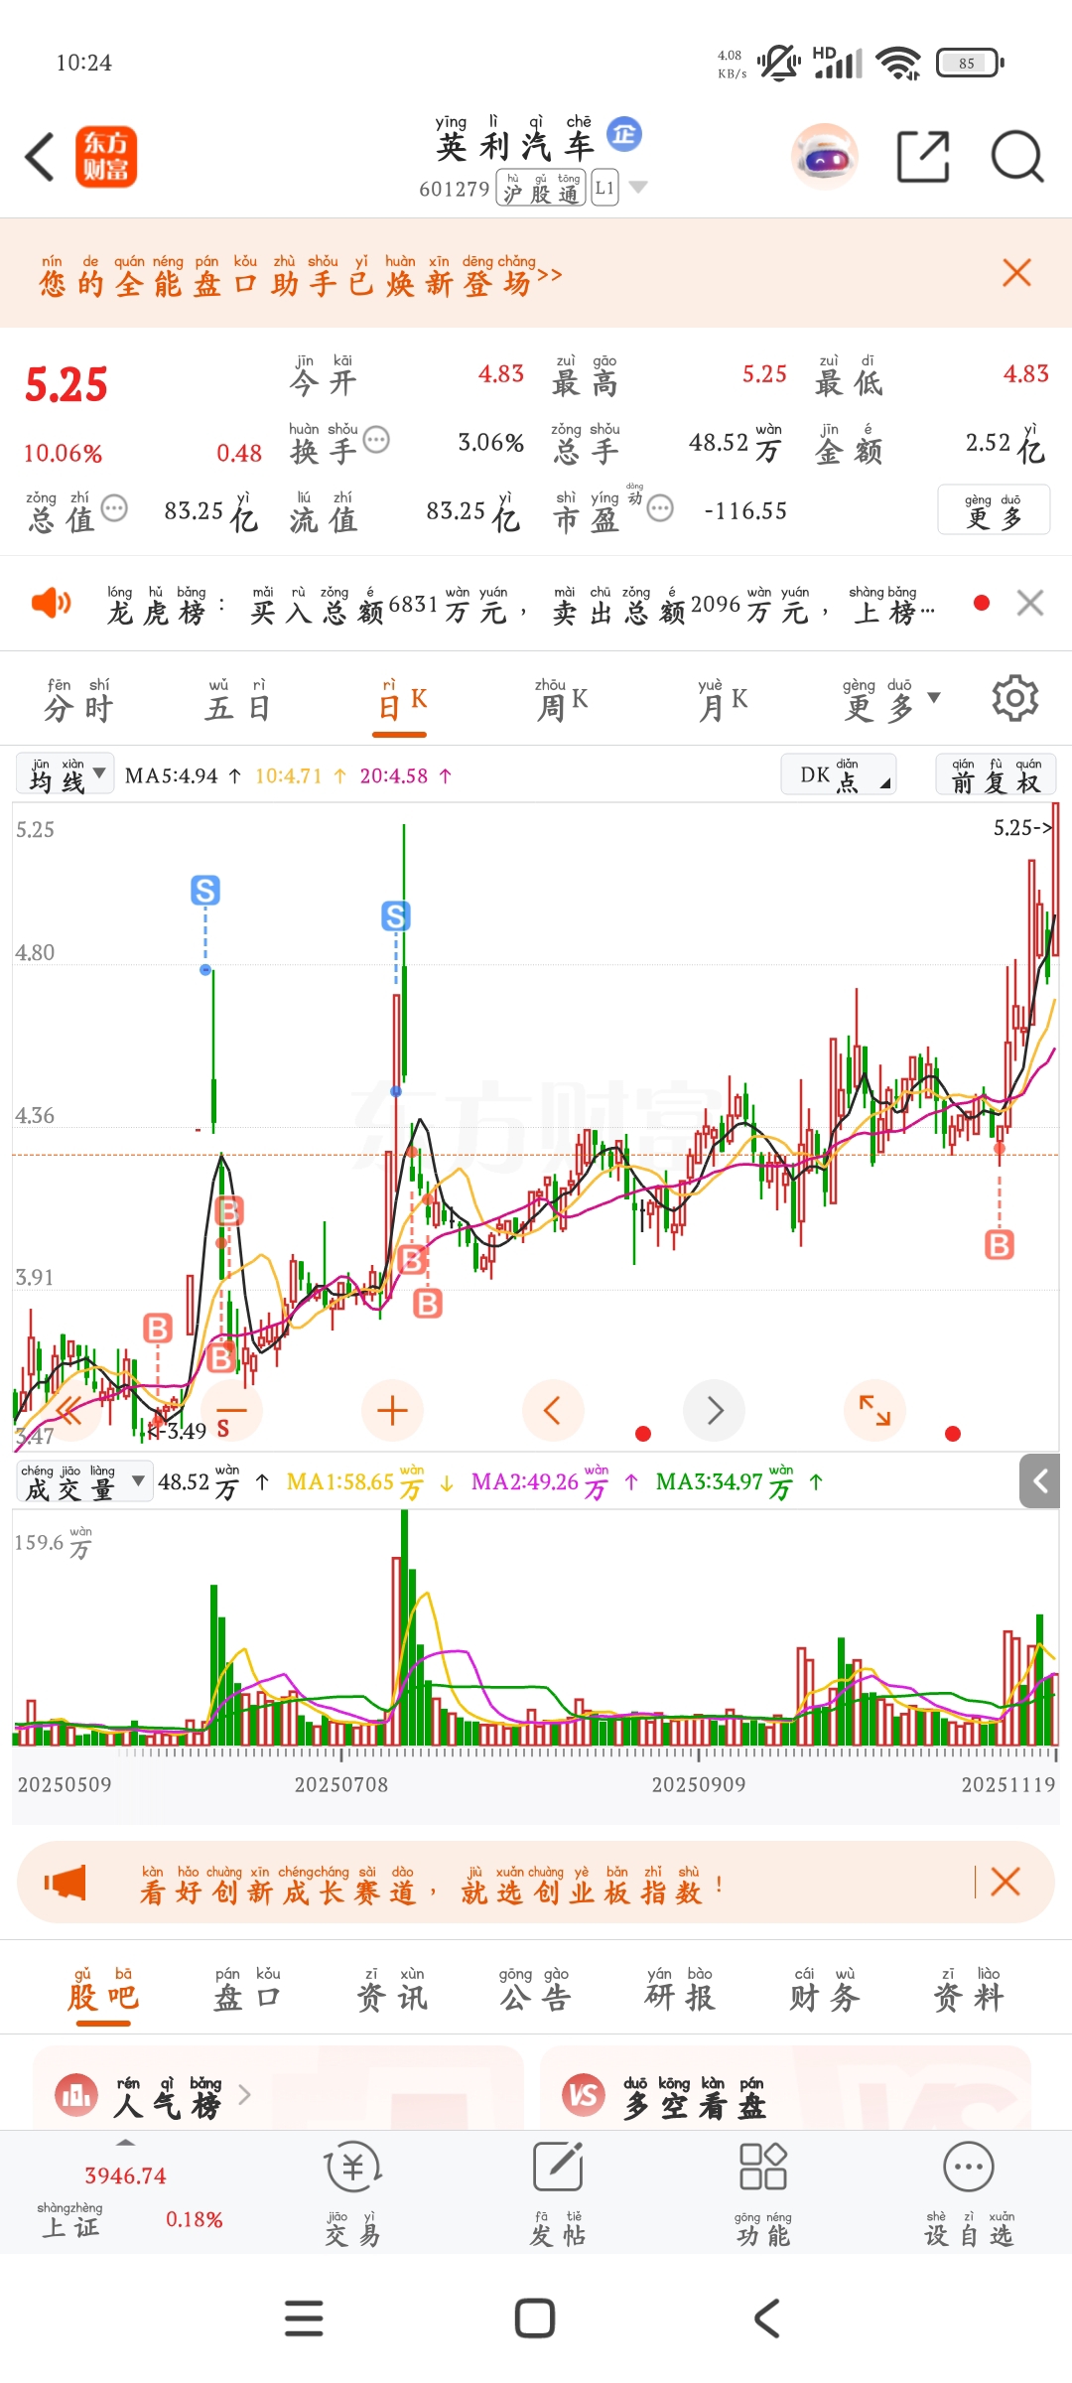Open the side panel collapse arrow
The height and width of the screenshot is (2383, 1072).
[x=1040, y=1481]
